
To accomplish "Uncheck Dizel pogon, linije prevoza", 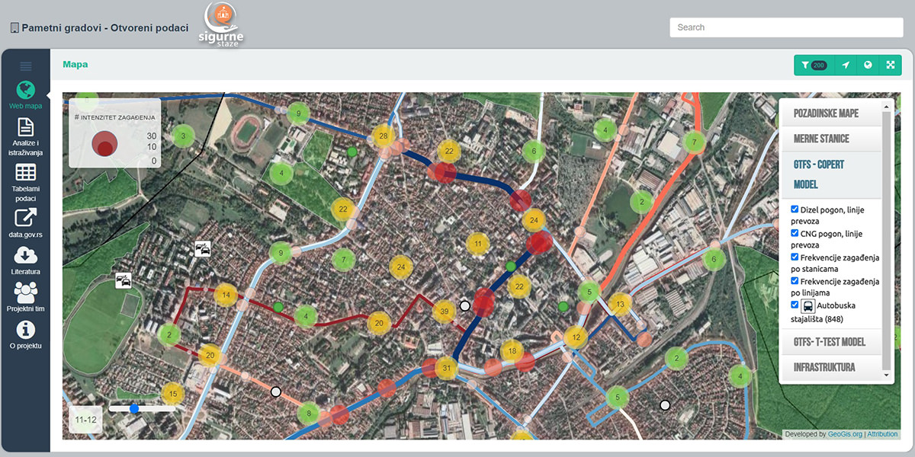I will tap(795, 209).
